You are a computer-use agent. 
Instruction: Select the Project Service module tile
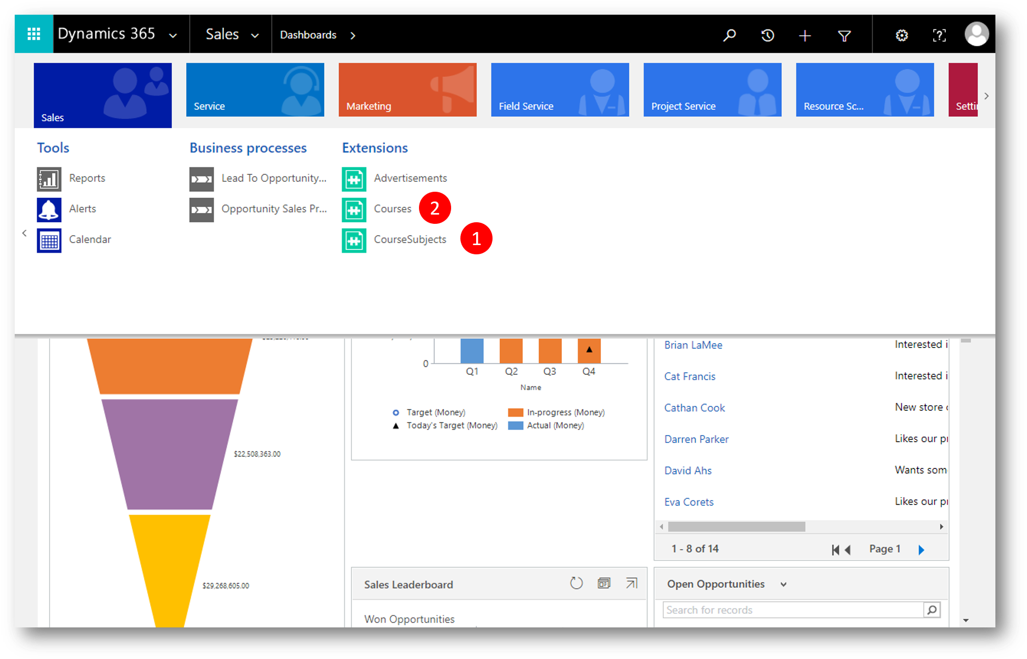click(x=713, y=90)
